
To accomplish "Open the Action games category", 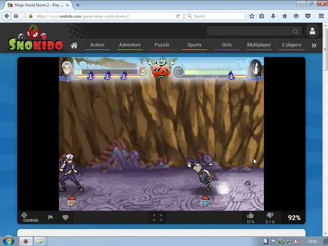I will pos(97,45).
